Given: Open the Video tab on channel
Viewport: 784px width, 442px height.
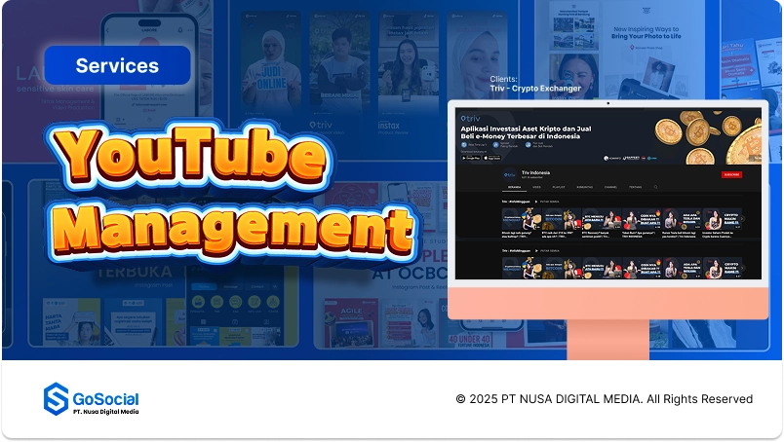Looking at the screenshot, I should (536, 186).
